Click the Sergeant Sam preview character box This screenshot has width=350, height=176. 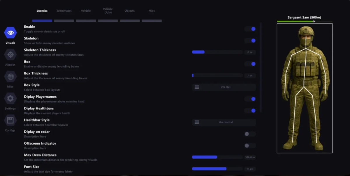[304, 88]
